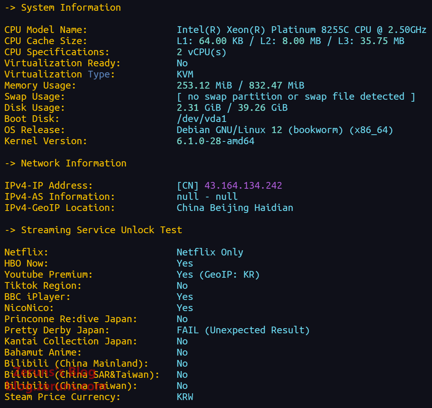
Task: Click the kernel version 6.1.0-28-amd64
Action: click(215, 141)
